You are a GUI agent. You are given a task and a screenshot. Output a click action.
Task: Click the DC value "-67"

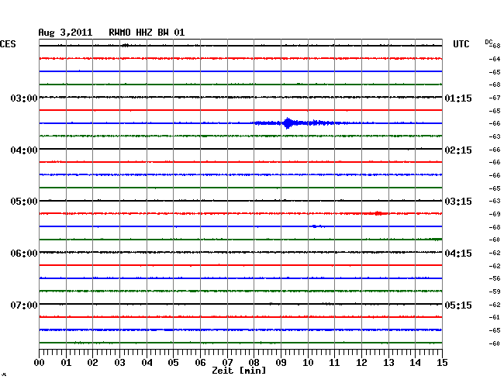pyautogui.click(x=495, y=98)
